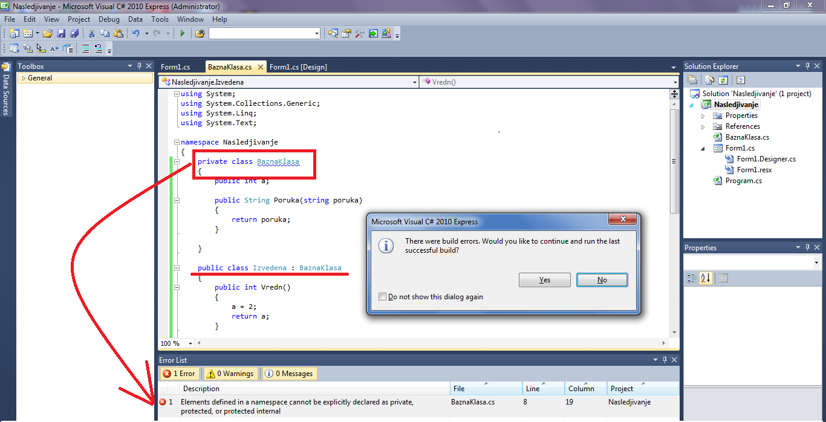
Task: Click the Add New Item icon
Action: (x=27, y=33)
